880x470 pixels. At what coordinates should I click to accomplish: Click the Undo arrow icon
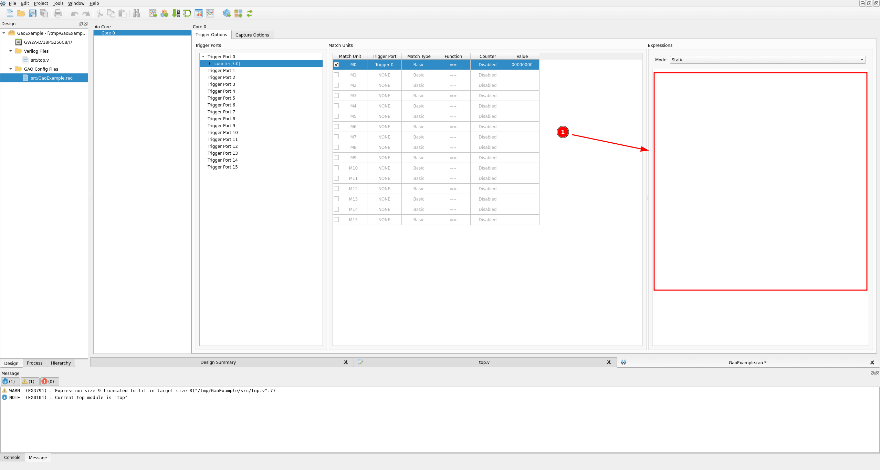(x=74, y=13)
